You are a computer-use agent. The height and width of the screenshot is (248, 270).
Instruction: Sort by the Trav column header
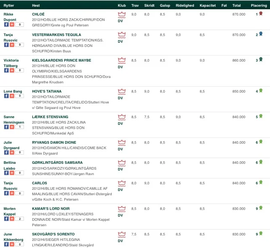[135, 5]
